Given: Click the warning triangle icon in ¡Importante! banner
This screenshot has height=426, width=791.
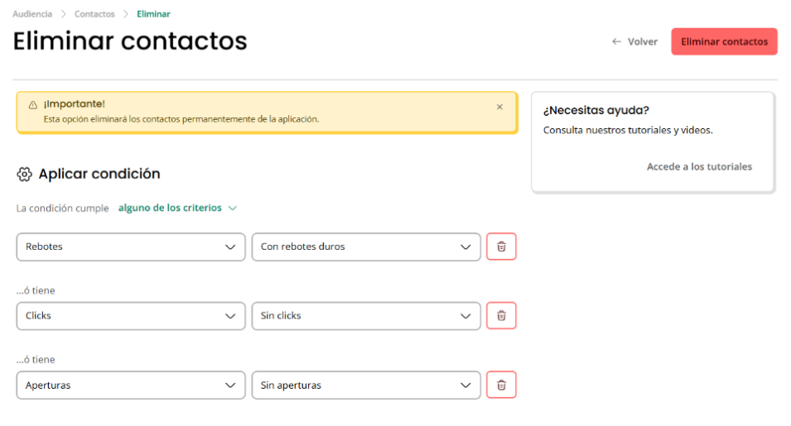Looking at the screenshot, I should (33, 105).
